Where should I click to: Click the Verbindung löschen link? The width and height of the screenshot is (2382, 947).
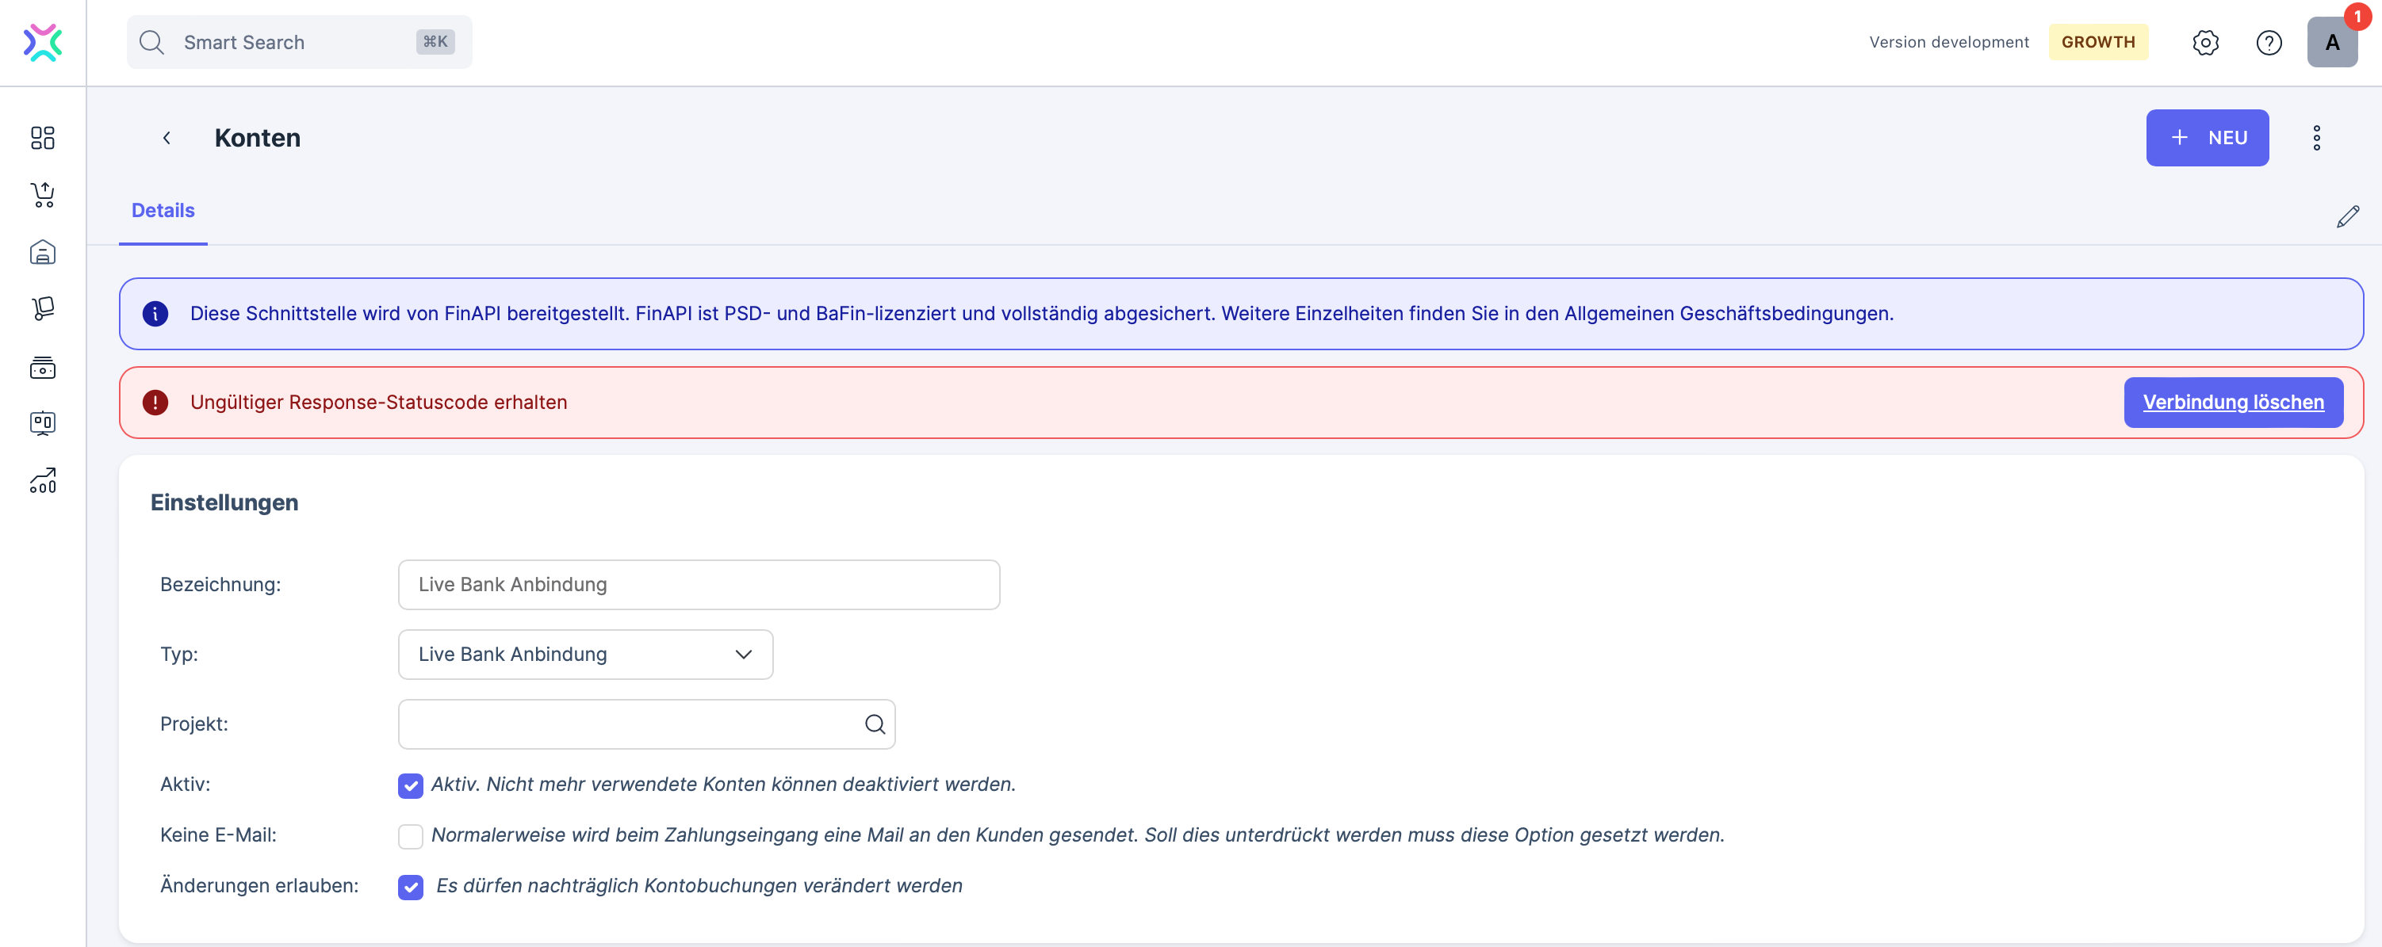[x=2233, y=402]
